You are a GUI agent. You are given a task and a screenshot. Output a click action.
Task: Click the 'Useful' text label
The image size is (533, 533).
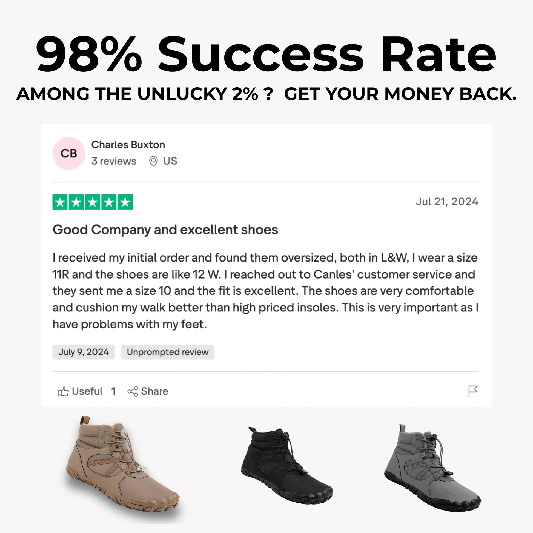87,391
